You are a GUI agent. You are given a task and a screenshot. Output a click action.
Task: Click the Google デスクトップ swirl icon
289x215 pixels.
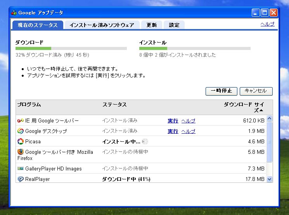coord(21,131)
